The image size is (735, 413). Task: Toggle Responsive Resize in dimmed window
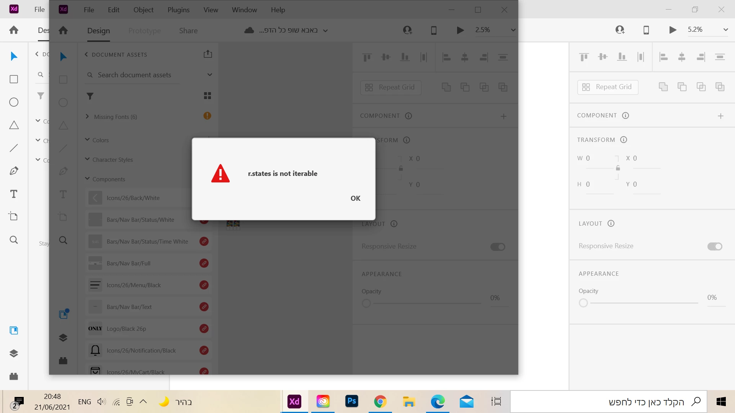click(x=498, y=247)
